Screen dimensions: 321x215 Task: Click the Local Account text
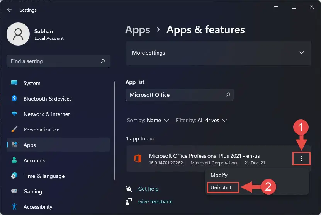49,38
